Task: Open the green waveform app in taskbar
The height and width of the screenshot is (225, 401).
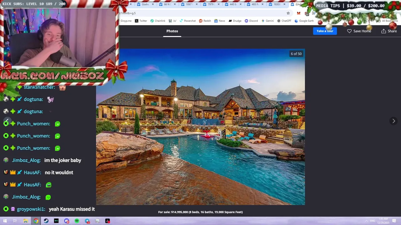Action: pyautogui.click(x=56, y=221)
